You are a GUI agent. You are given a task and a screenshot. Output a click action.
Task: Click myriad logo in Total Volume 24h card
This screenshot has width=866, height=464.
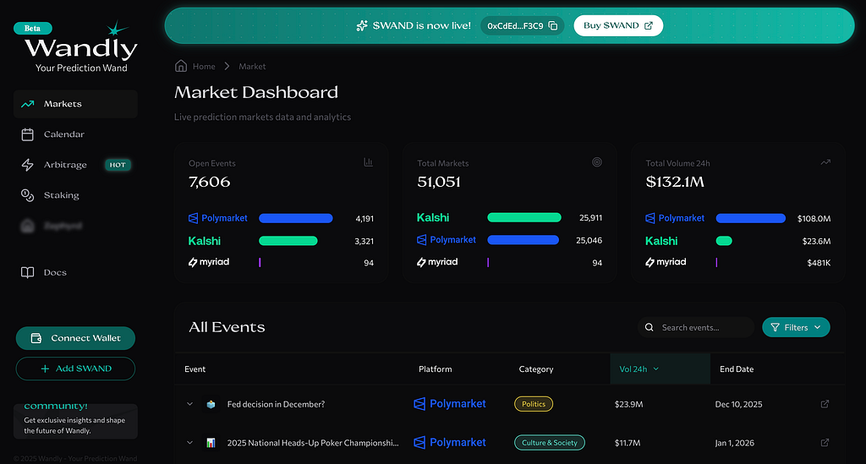click(666, 262)
